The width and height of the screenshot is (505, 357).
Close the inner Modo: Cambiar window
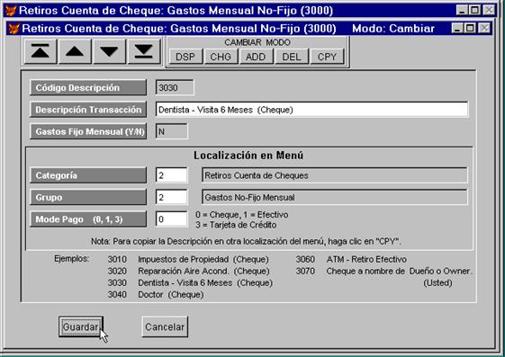pos(484,28)
